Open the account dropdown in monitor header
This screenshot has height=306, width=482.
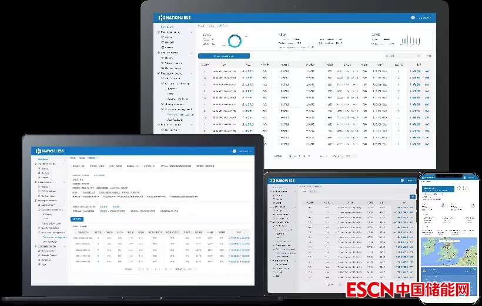424,18
